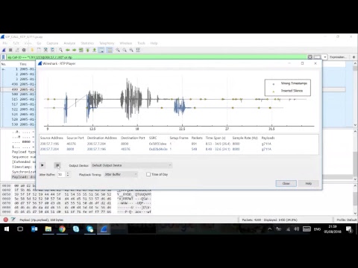Image resolution: width=358 pixels, height=268 pixels.
Task: Open the filter Expression builder
Action: [x=338, y=57]
